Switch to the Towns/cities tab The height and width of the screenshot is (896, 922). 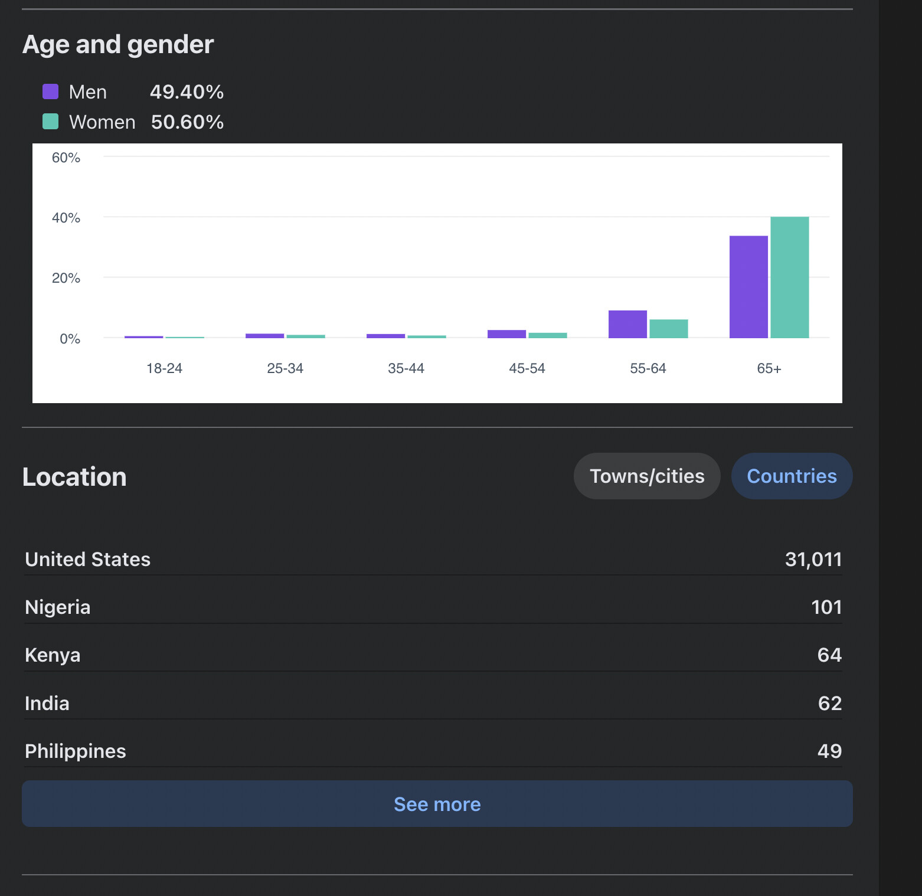click(x=646, y=476)
